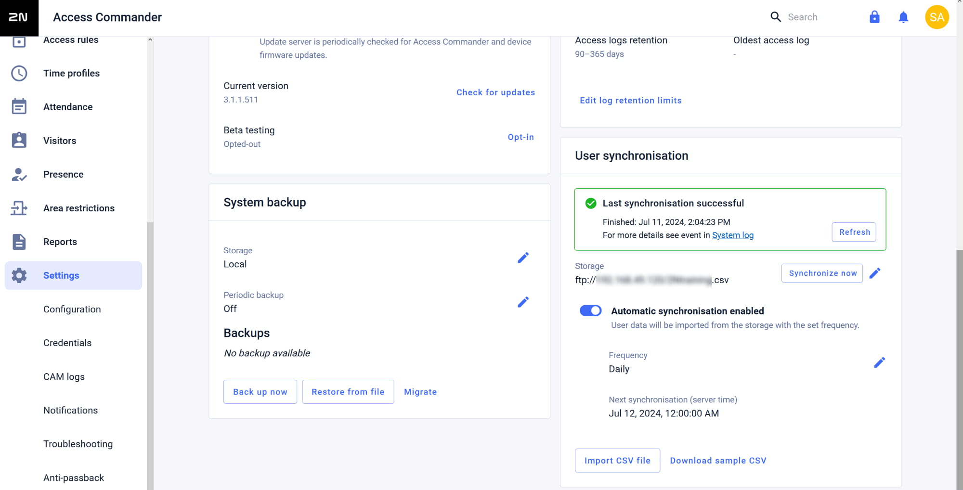The width and height of the screenshot is (963, 490).
Task: Click the Migrate button
Action: (x=420, y=392)
